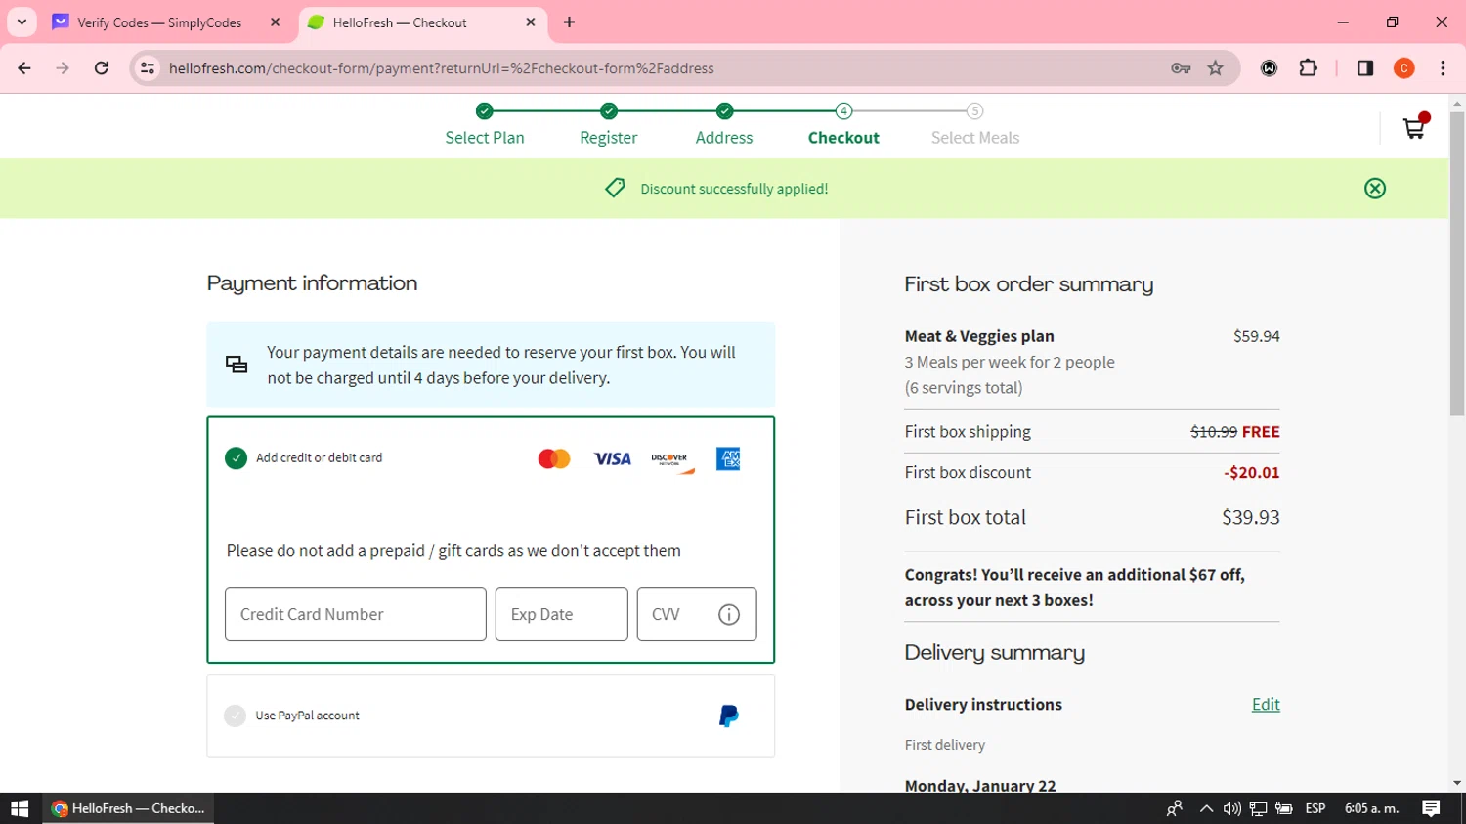Image resolution: width=1466 pixels, height=824 pixels.
Task: Go forward in browser history
Action: [x=63, y=68]
